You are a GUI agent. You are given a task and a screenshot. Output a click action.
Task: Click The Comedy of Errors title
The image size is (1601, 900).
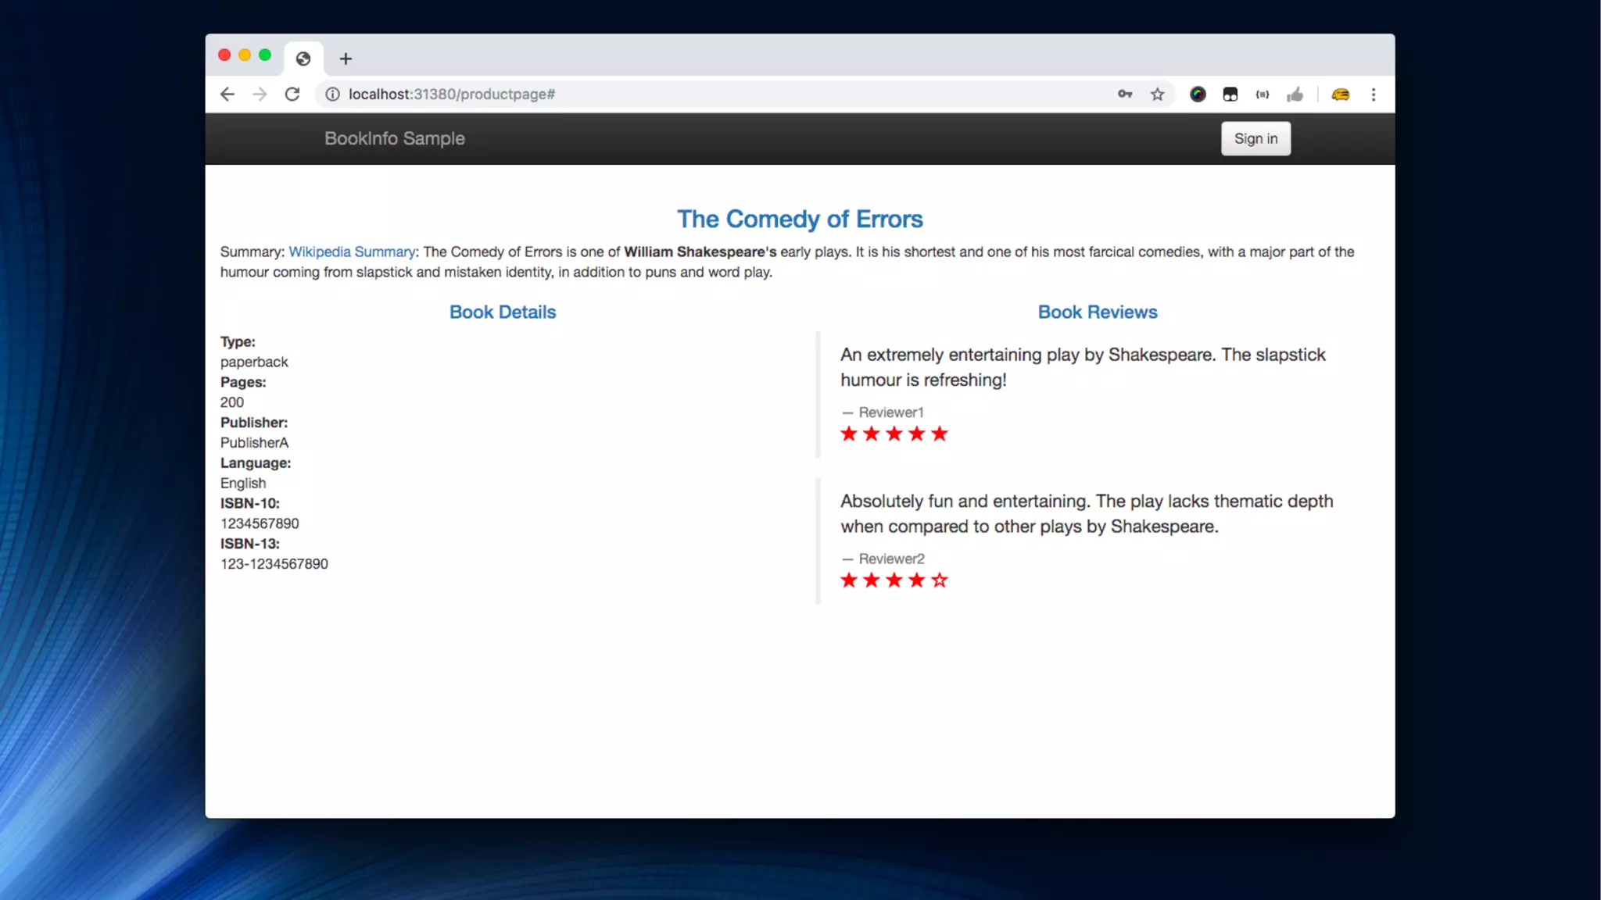pos(800,219)
